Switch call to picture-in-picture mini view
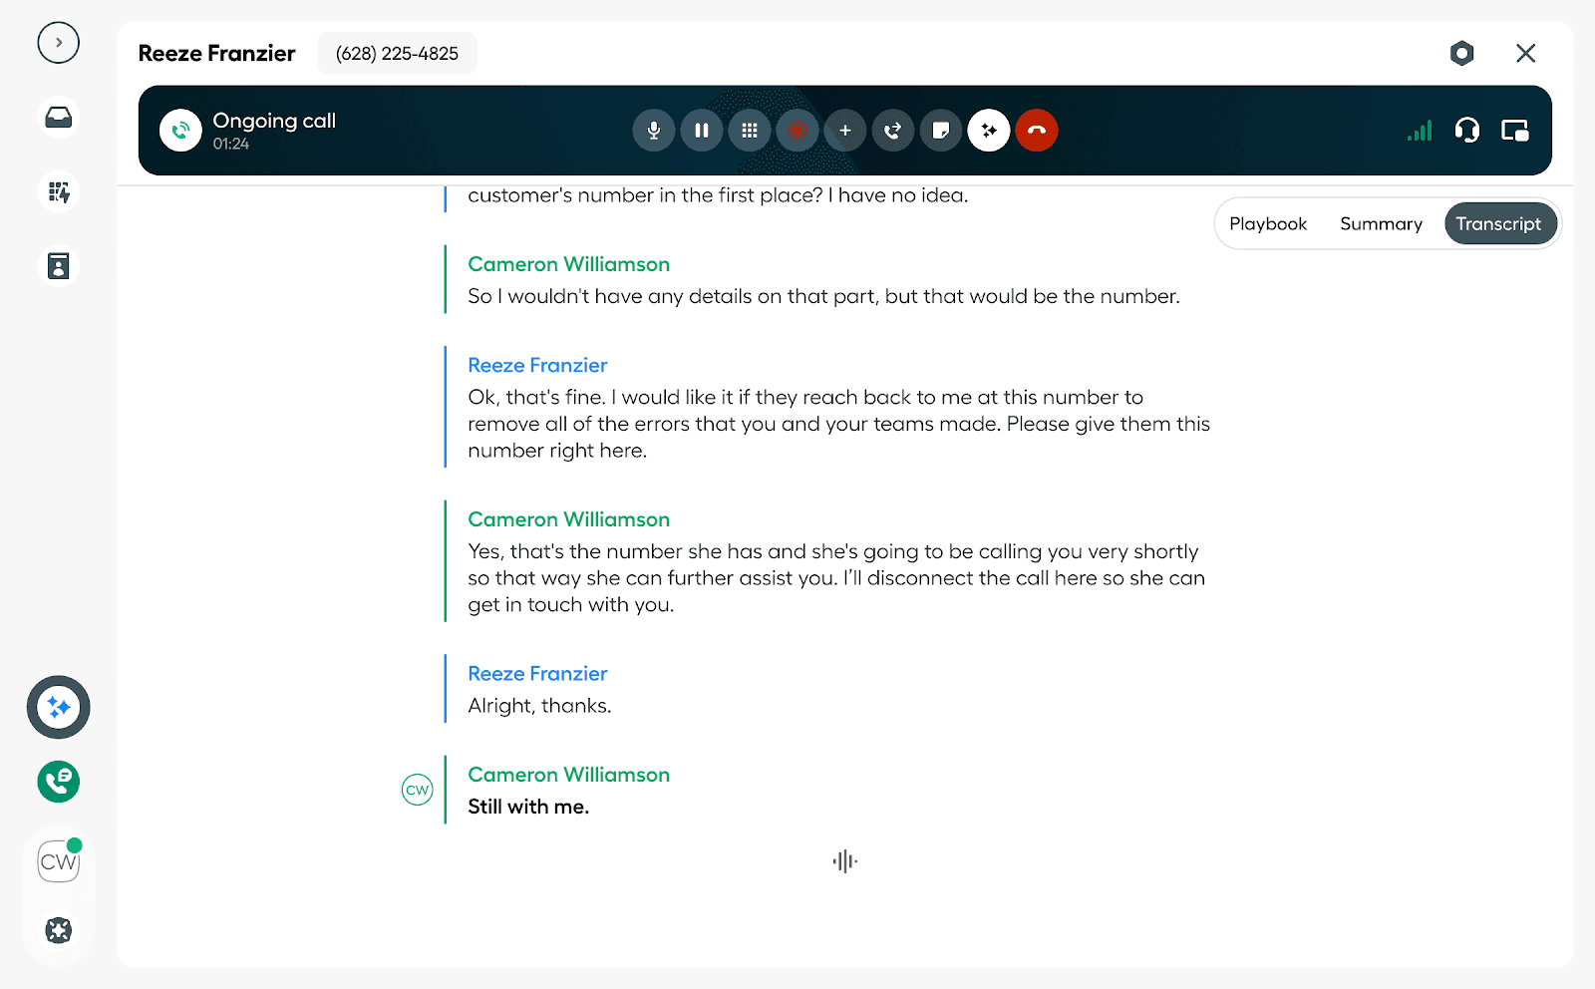 click(x=1515, y=131)
